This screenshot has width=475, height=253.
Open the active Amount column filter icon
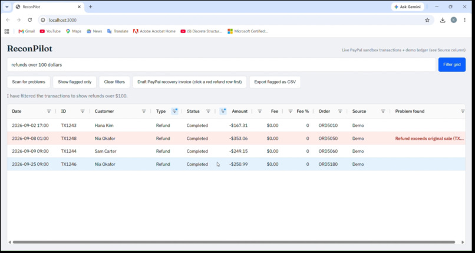point(223,111)
